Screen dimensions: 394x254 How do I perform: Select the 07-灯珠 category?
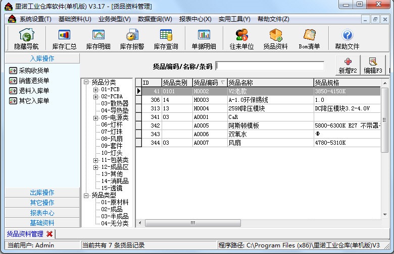click(112, 132)
